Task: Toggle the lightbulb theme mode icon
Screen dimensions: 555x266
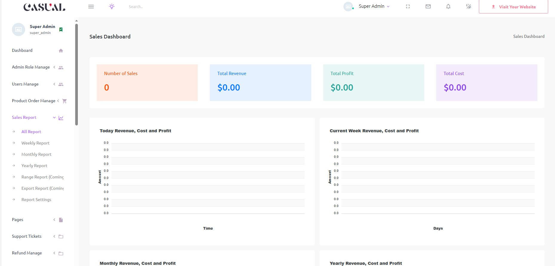Action: coord(112,7)
